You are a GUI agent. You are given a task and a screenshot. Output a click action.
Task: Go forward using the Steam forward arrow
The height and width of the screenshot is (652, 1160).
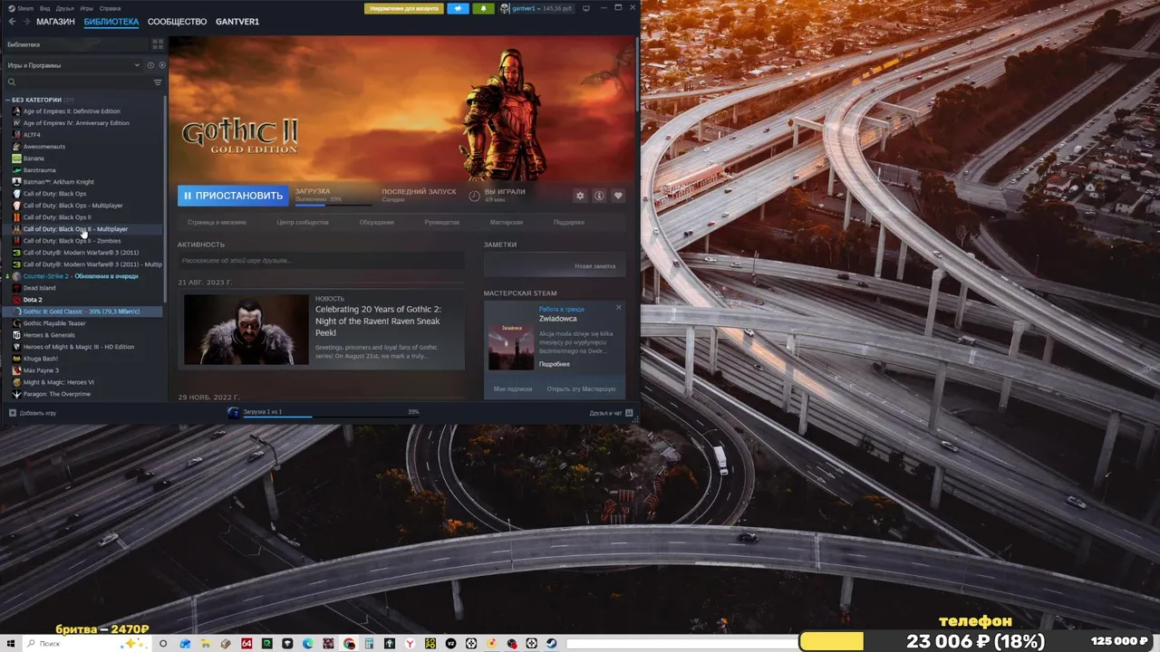(x=25, y=21)
